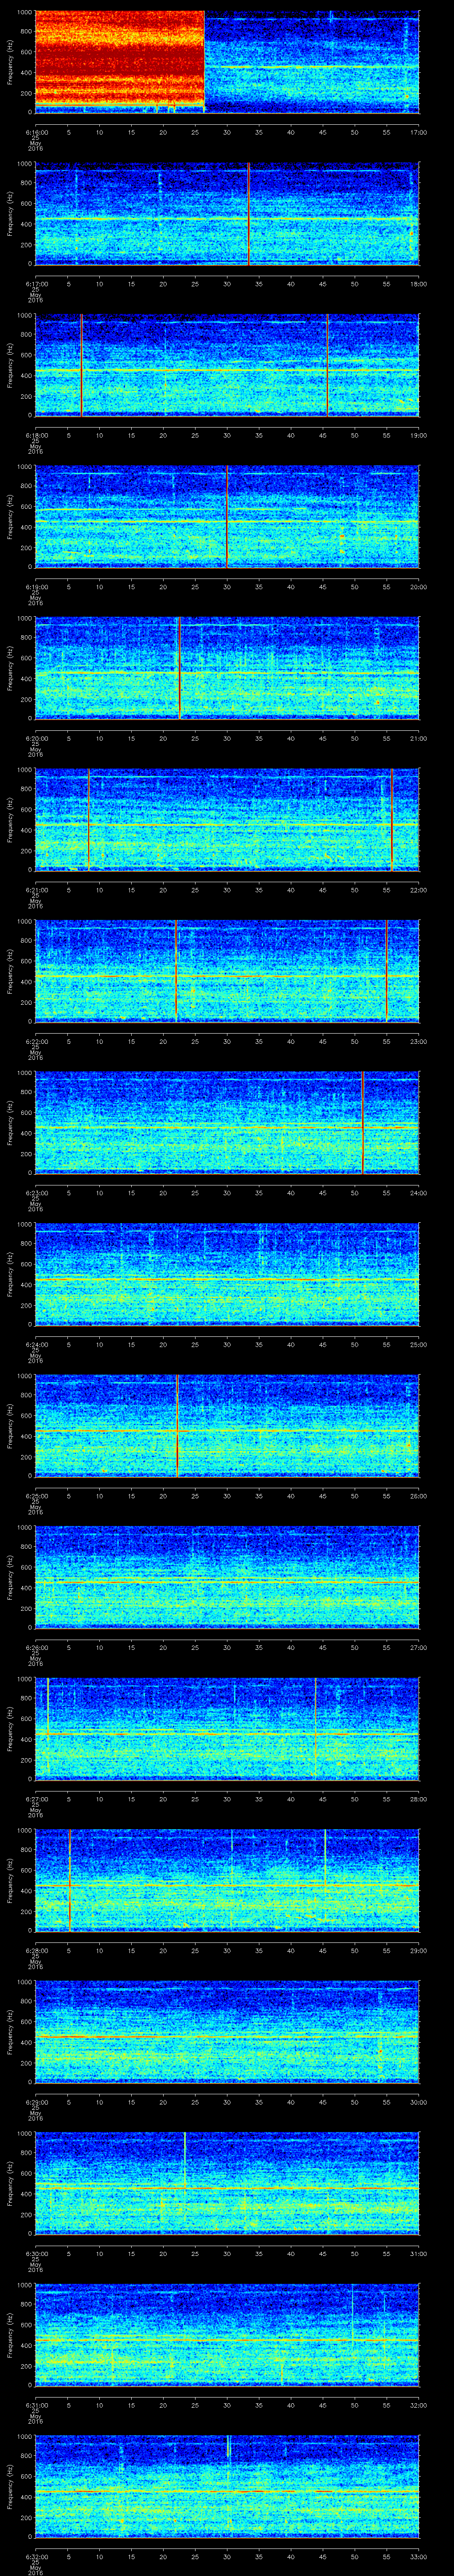Select the spectrogram panel starting at 6:22:00
This screenshot has height=2576, width=454.
point(227,971)
